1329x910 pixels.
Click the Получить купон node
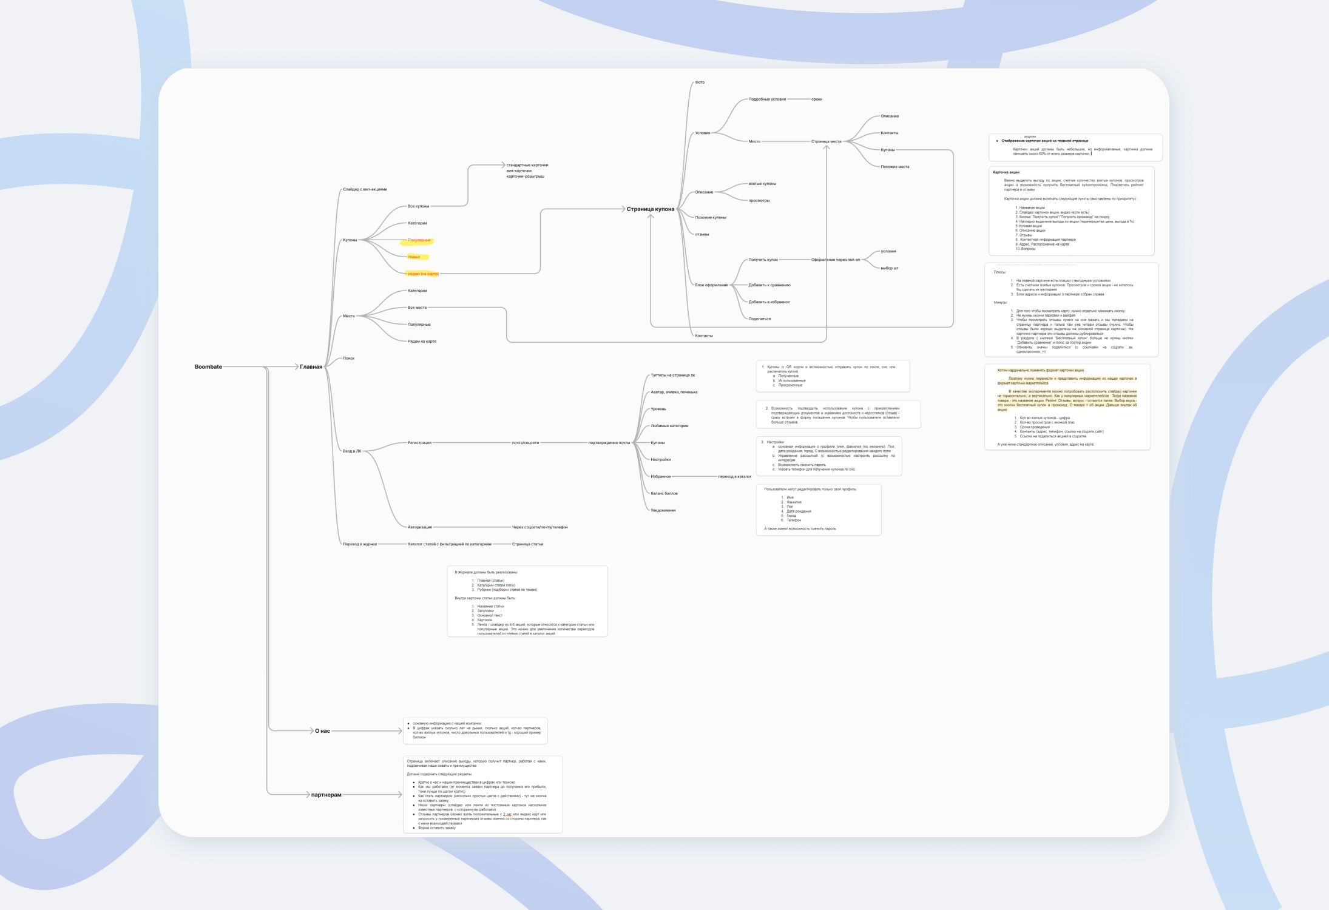(763, 260)
